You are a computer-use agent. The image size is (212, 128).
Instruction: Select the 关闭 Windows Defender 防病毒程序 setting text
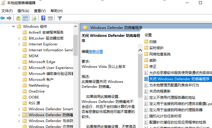pos(179,79)
